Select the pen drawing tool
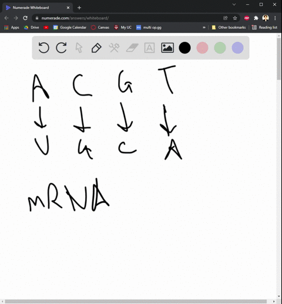This screenshot has width=282, height=304. coord(96,48)
